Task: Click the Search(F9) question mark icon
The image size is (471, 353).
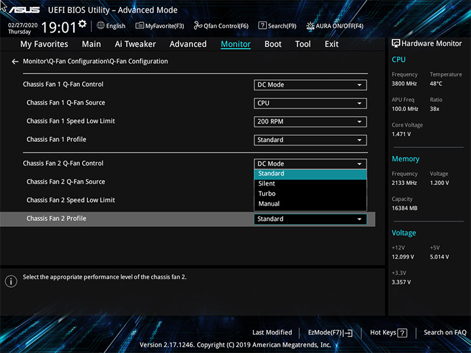Action: tap(262, 25)
